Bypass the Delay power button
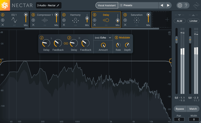This screenshot has height=123, width=201. point(94,15)
